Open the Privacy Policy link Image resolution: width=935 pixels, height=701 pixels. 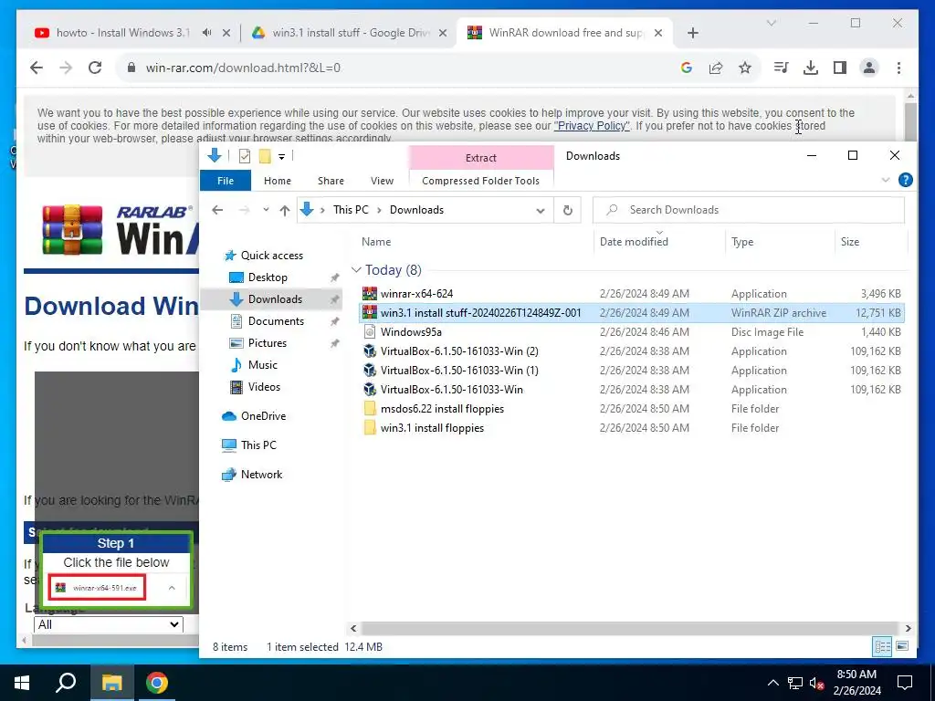(592, 126)
